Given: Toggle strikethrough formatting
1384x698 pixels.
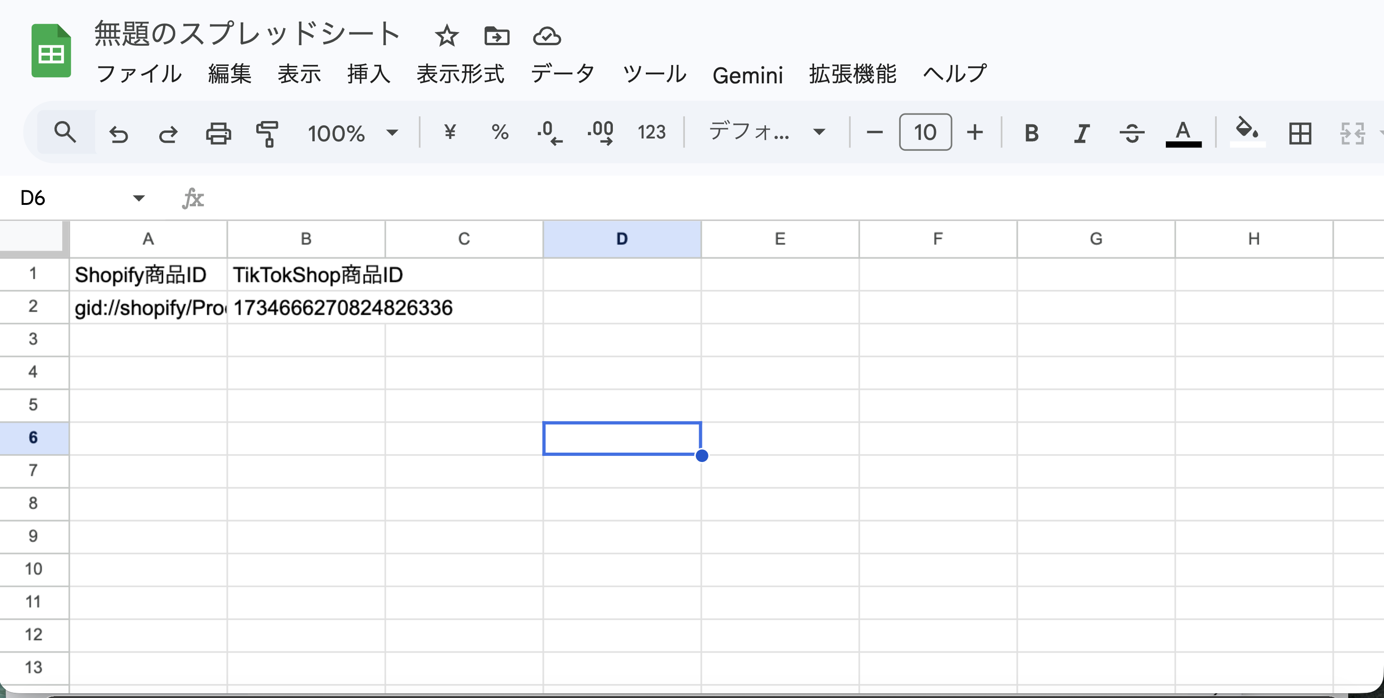Looking at the screenshot, I should point(1132,133).
